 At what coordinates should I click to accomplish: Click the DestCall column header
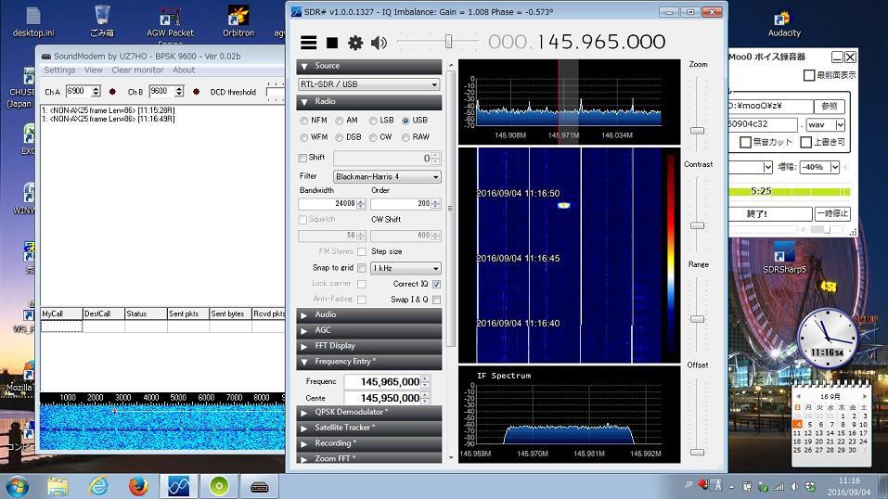(x=104, y=313)
